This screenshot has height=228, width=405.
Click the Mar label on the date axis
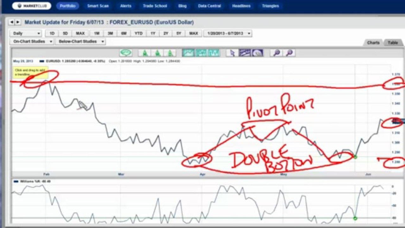click(x=121, y=174)
